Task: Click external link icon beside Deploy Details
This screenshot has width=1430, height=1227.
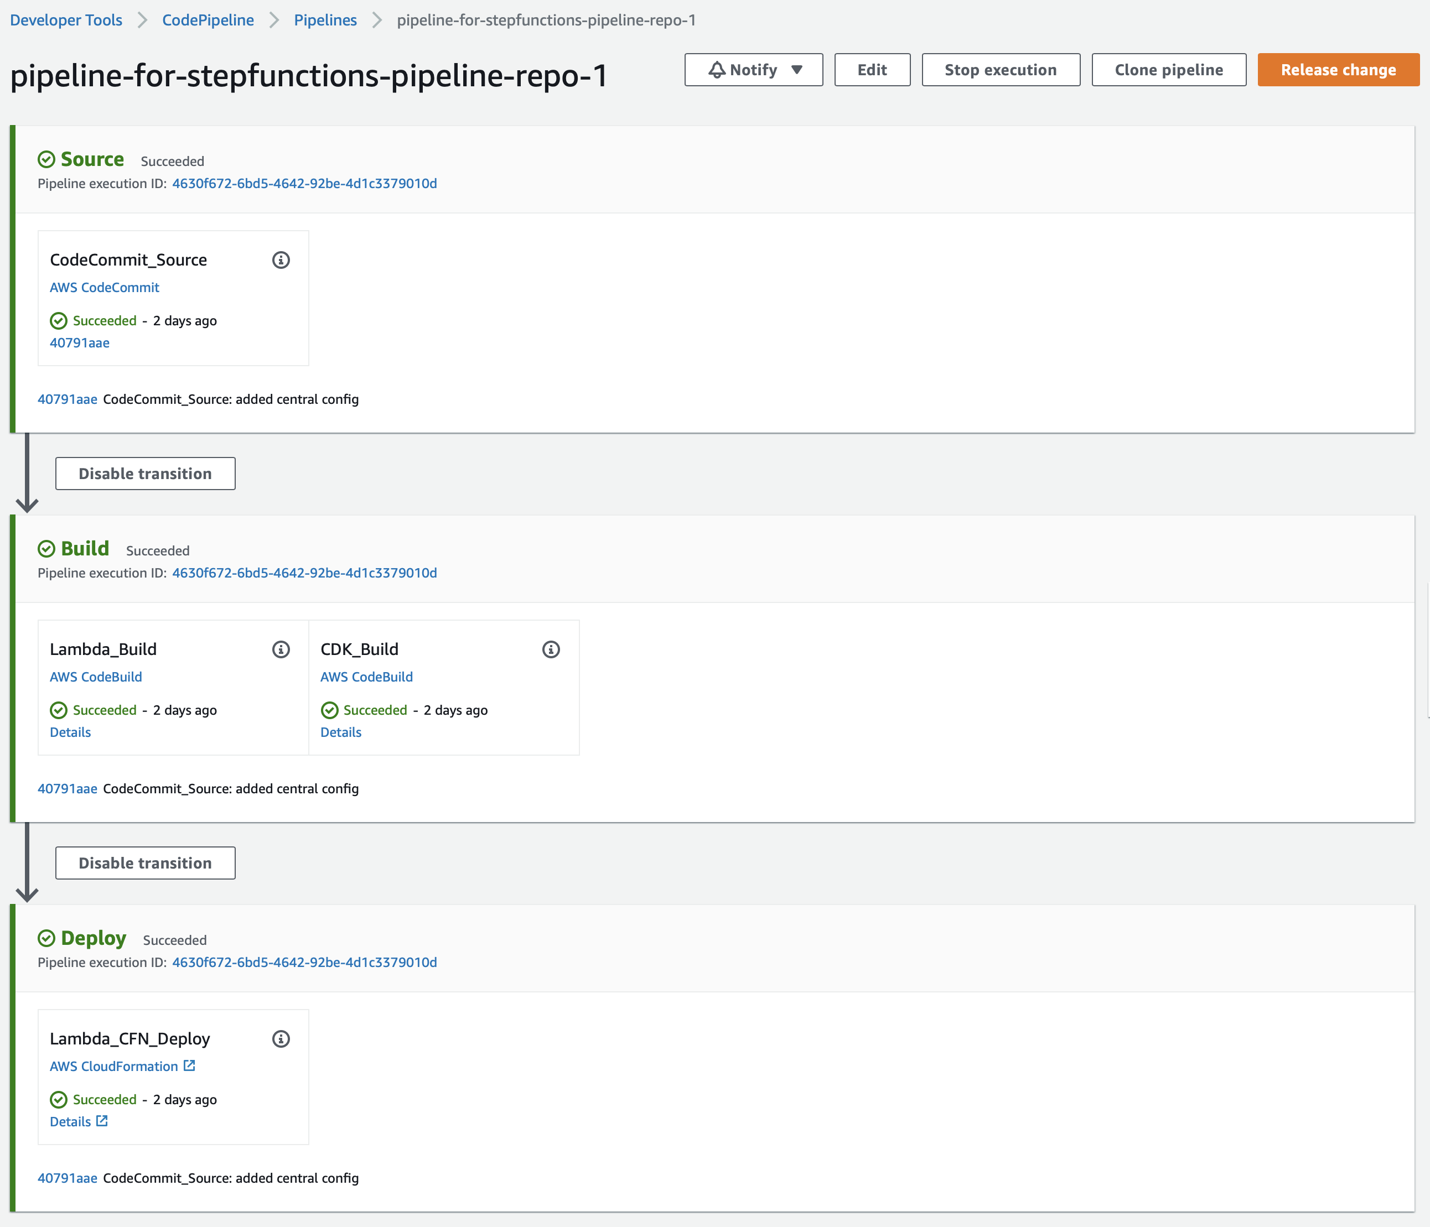Action: 102,1121
